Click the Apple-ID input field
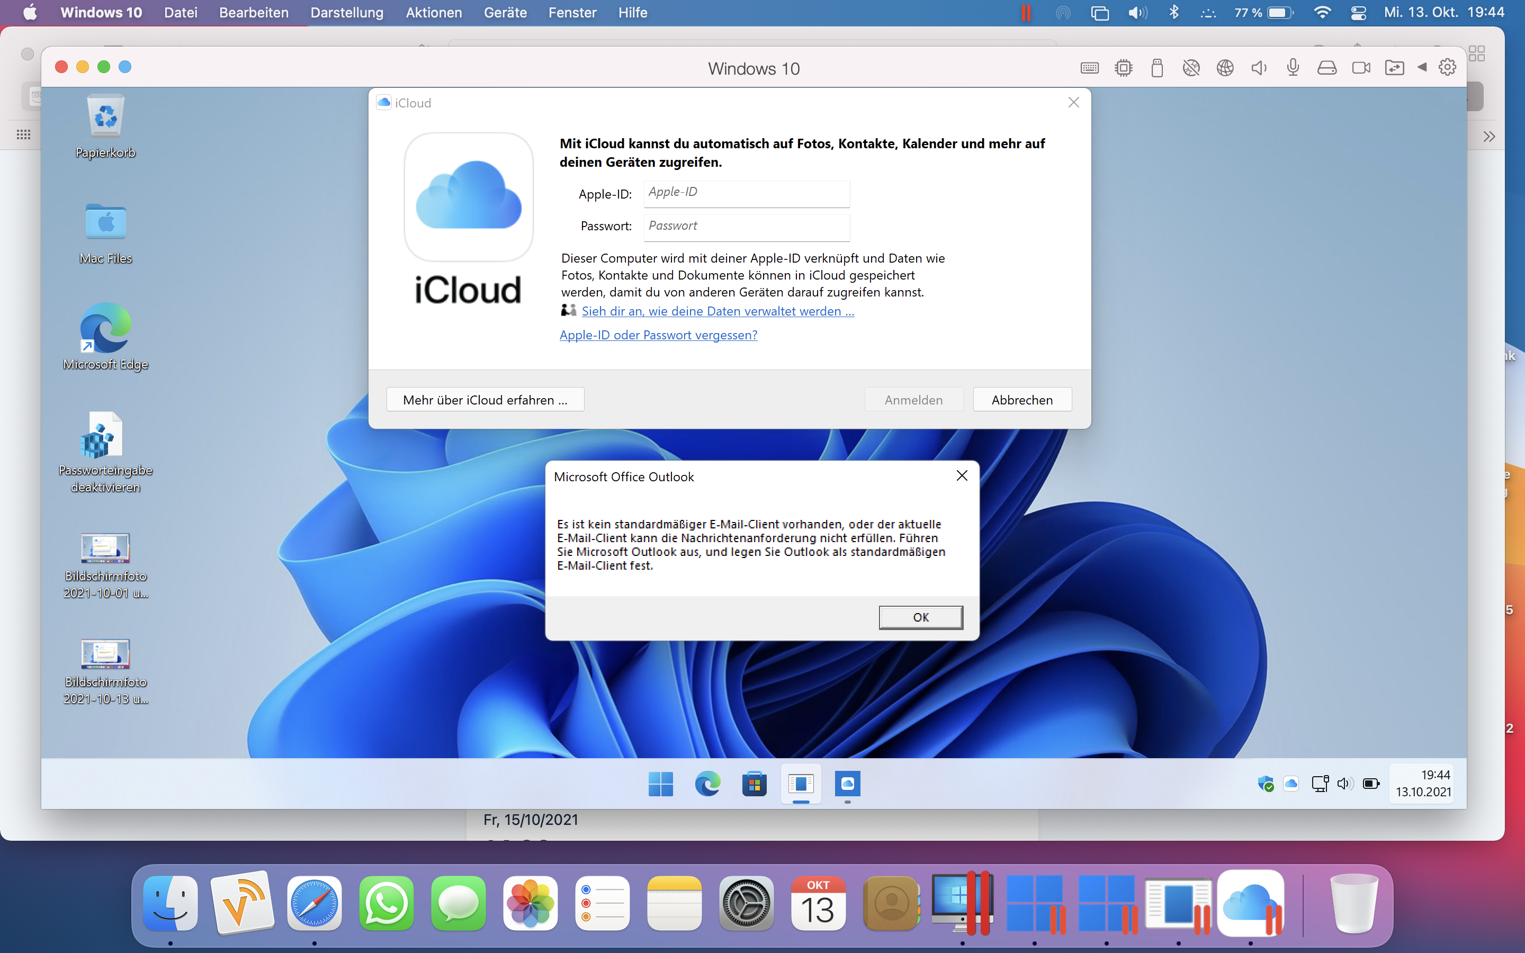The width and height of the screenshot is (1525, 953). (x=747, y=193)
